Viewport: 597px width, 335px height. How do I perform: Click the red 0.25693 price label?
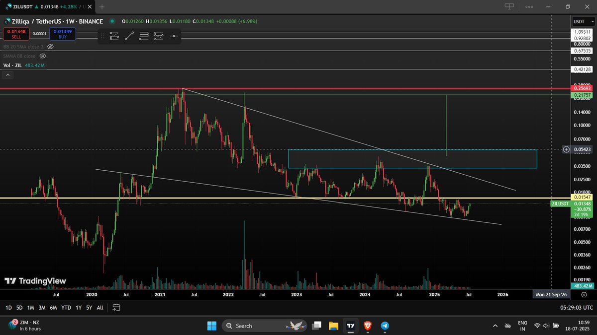click(x=583, y=89)
